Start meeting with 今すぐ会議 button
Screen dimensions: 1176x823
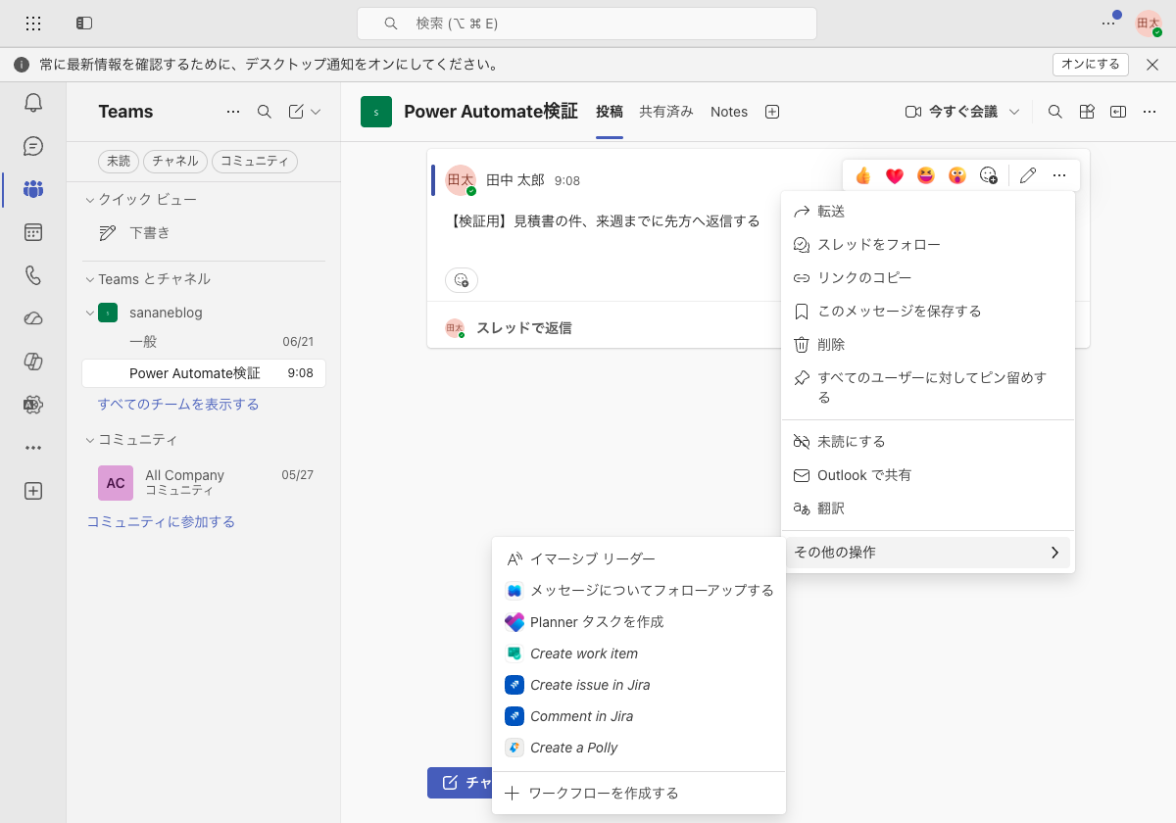click(x=952, y=112)
